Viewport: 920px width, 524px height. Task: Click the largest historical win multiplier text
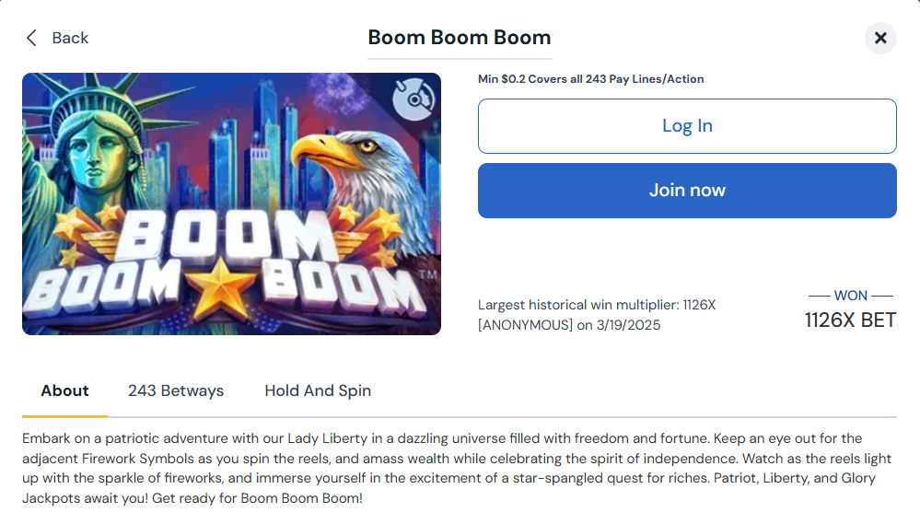coord(597,305)
